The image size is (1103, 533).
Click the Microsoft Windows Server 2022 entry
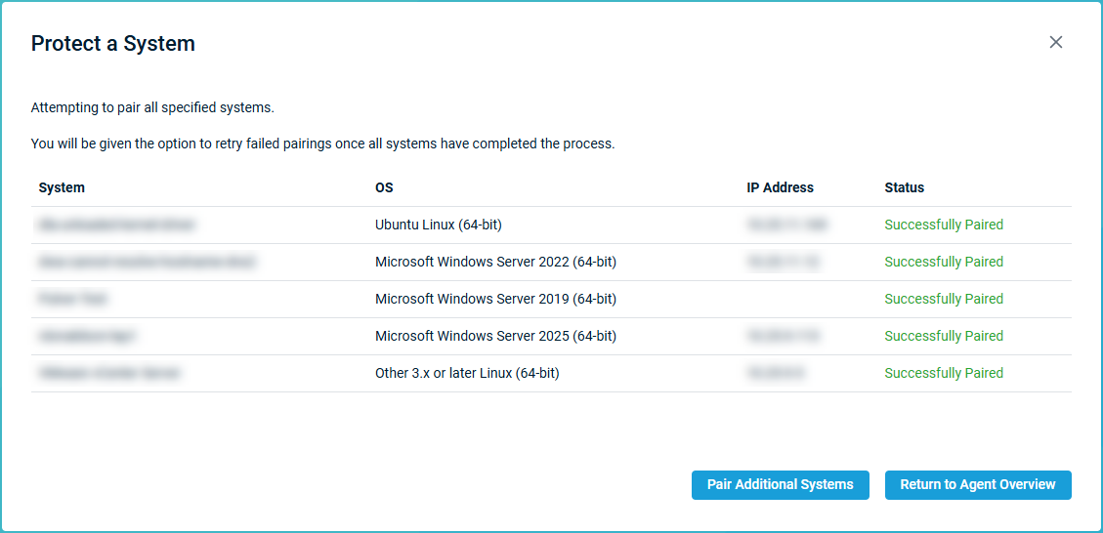495,262
